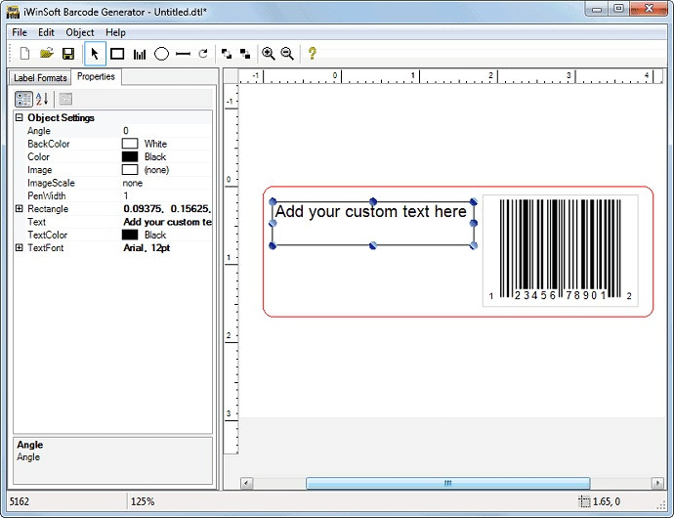Viewport: 674px width, 518px height.
Task: Switch to the Label Formats tab
Action: (40, 78)
